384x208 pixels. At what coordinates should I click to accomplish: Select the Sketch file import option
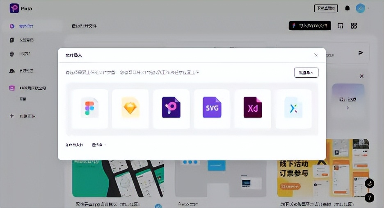130,109
